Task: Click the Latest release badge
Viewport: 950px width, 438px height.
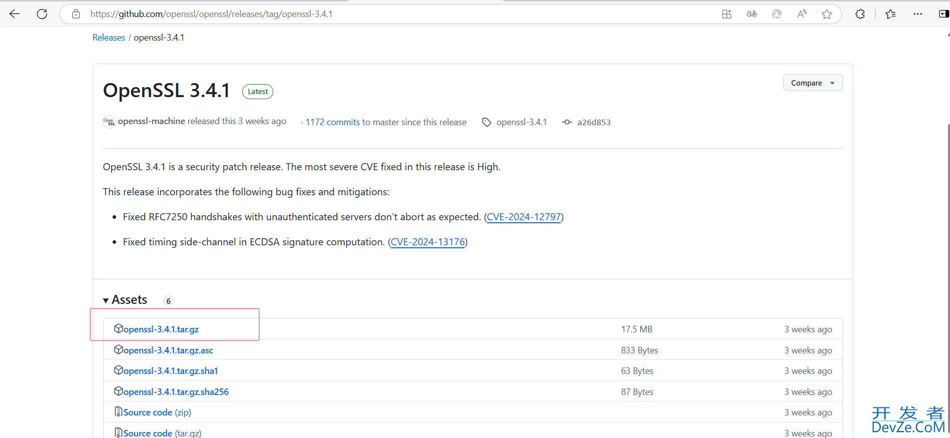Action: click(258, 92)
